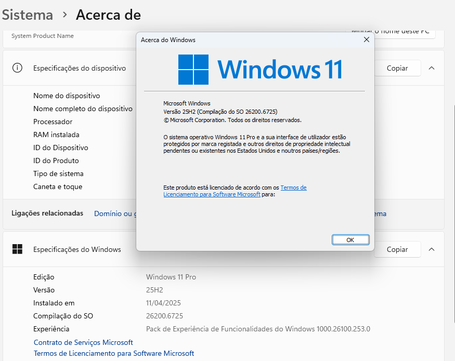Copy the Especificações do Windows section
455x361 pixels.
[x=397, y=249]
